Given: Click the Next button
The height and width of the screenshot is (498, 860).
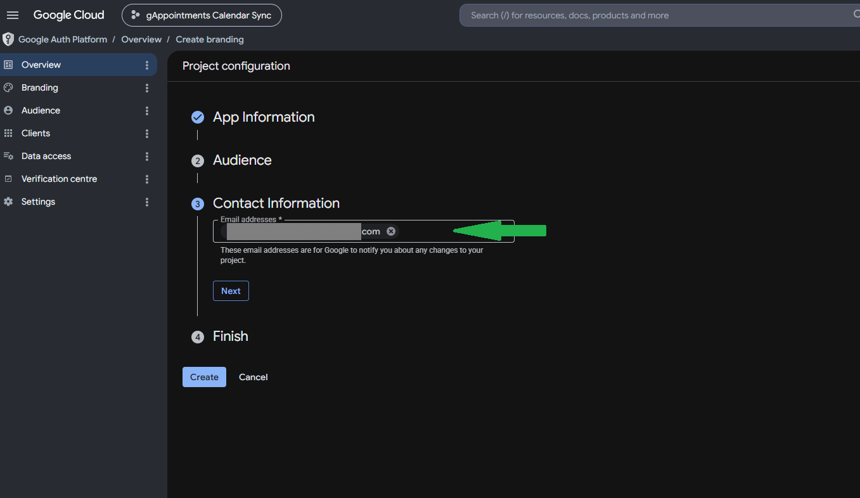Looking at the screenshot, I should pos(231,291).
